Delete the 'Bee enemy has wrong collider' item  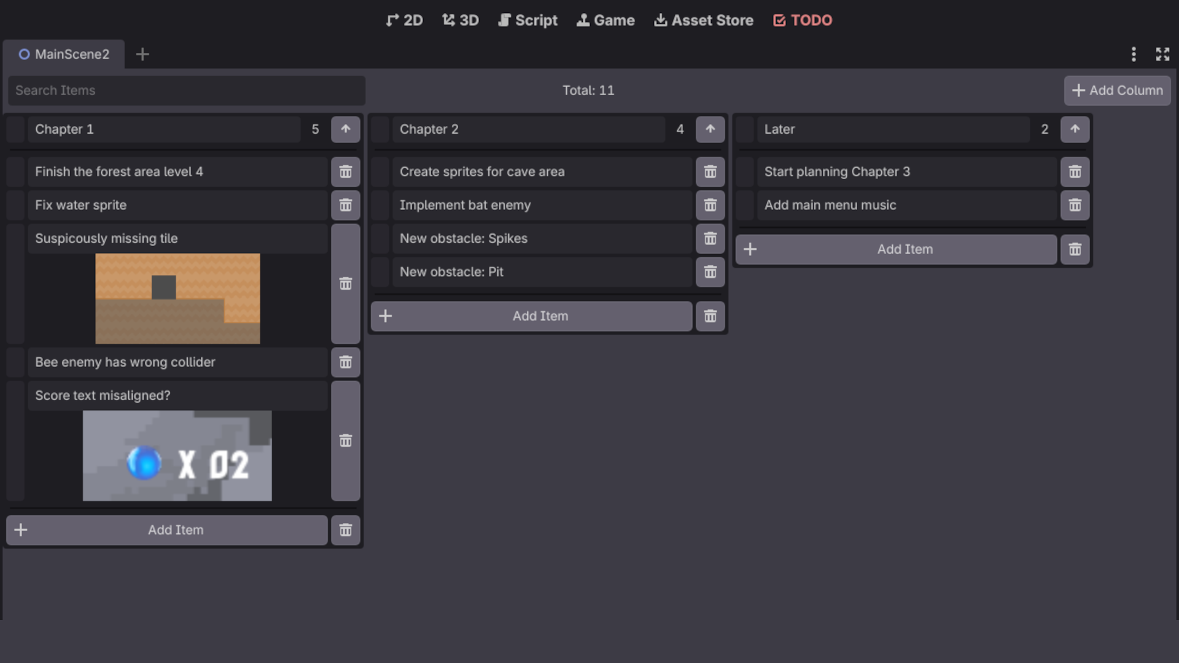346,362
